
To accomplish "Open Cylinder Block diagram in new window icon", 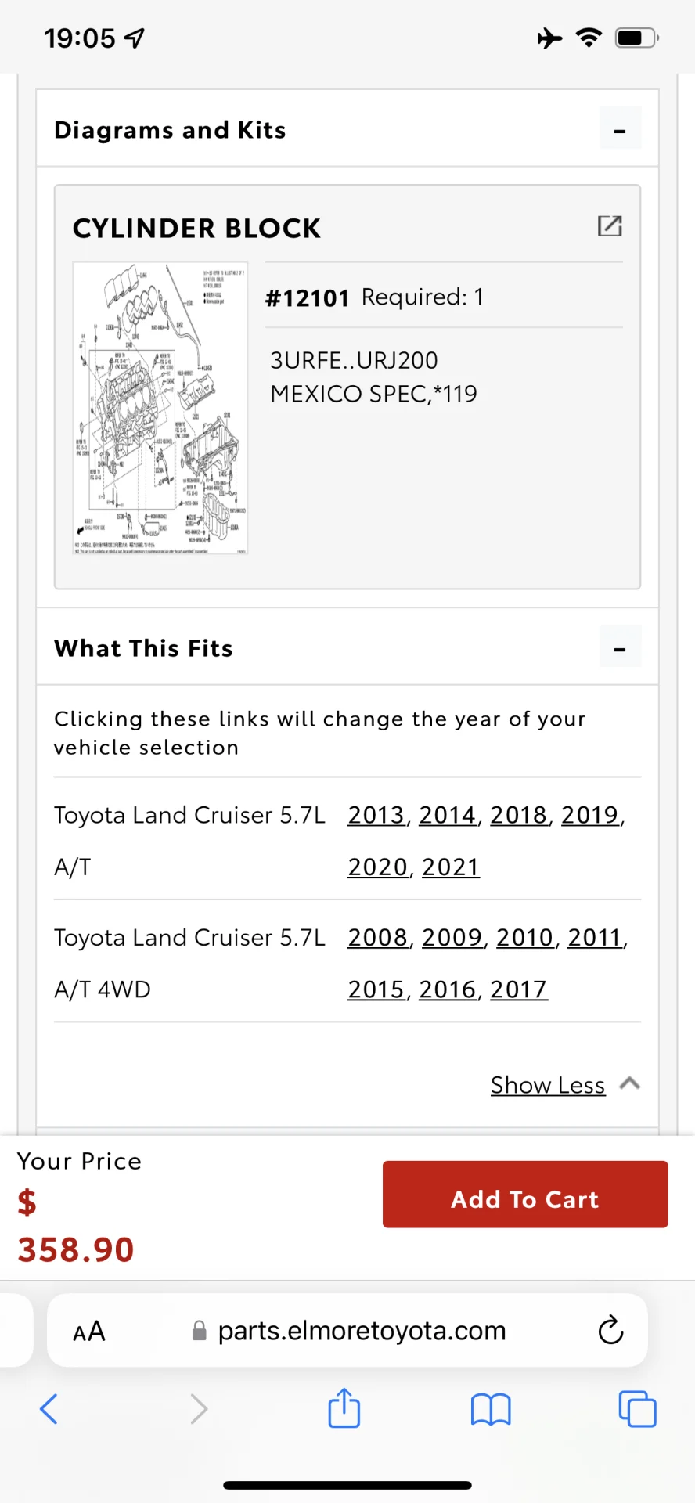I will [x=610, y=226].
